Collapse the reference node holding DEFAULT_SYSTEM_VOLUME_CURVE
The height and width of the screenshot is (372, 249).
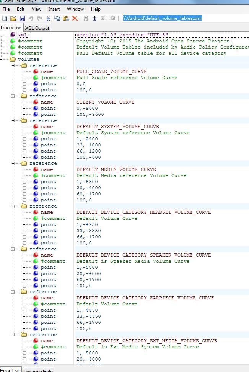[13, 120]
